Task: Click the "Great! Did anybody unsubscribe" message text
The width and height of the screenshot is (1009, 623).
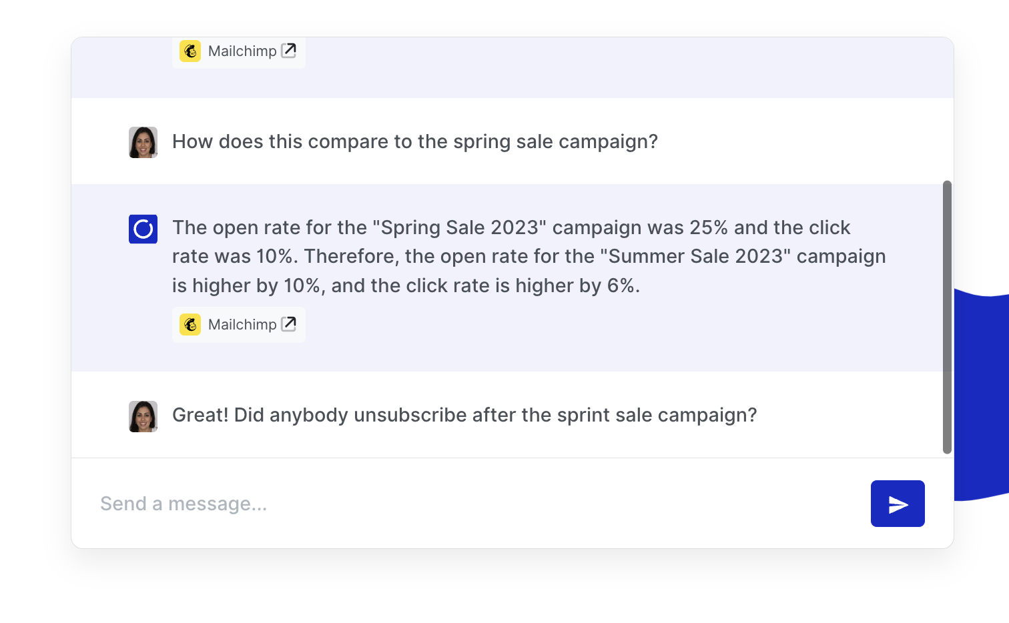Action: [464, 415]
